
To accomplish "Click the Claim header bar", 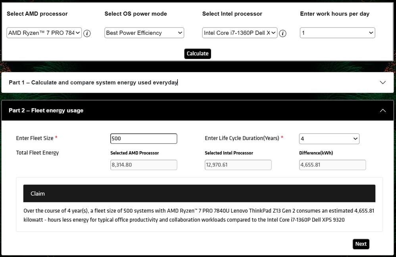I will pyautogui.click(x=199, y=194).
